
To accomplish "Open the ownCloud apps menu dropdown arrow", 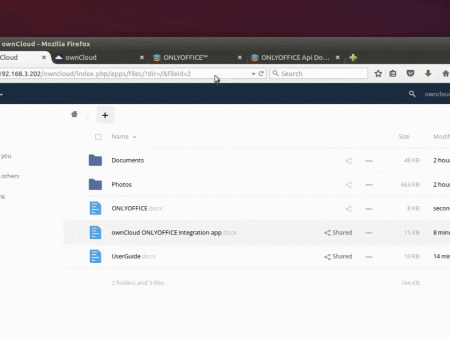I will [1, 94].
